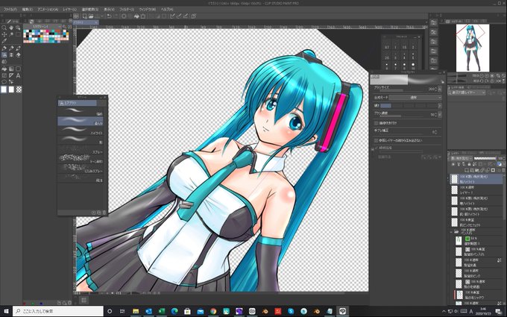Toggle the do-not-exceed reference layer checkbox
The width and height of the screenshot is (507, 317).
(376, 140)
